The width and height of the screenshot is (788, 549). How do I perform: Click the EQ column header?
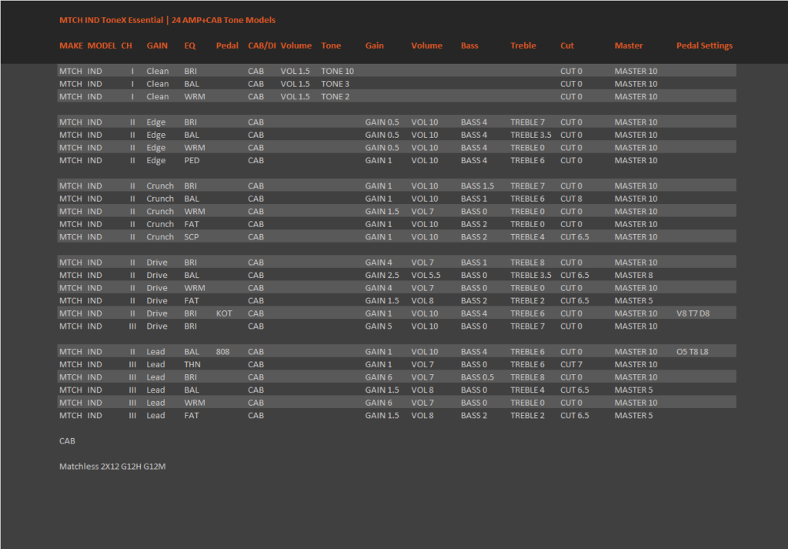pyautogui.click(x=189, y=45)
